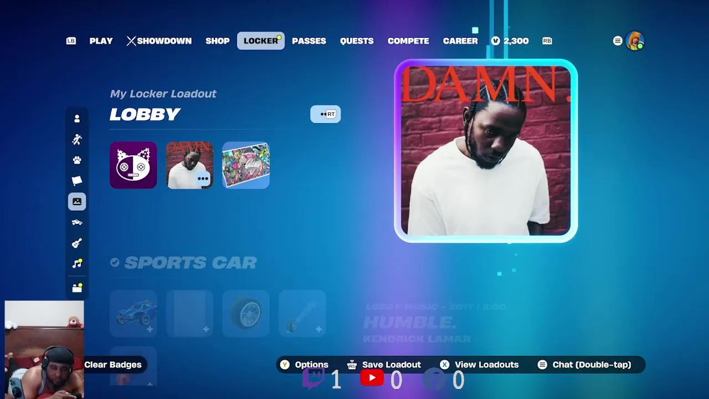The height and width of the screenshot is (399, 709).
Task: Open the hamburger menu near the avatar
Action: click(x=618, y=41)
